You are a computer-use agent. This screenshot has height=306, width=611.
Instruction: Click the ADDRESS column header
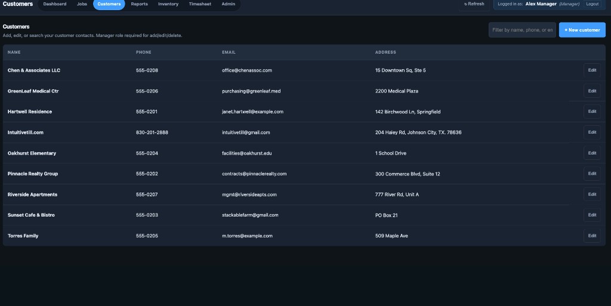tap(385, 52)
